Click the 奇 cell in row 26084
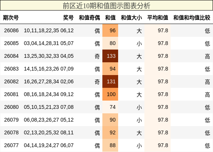This screenshot has height=152, width=213. click(x=97, y=56)
